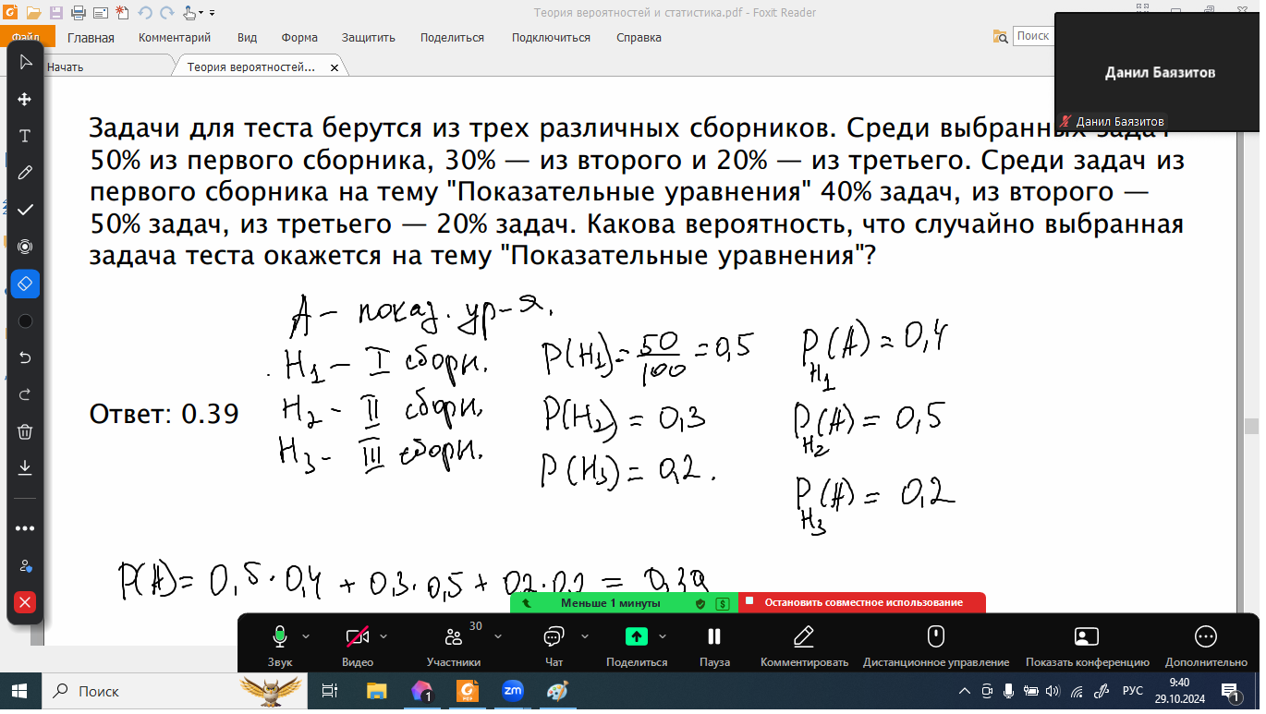The height and width of the screenshot is (714, 1266).
Task: Click Остановить совместное использование button
Action: (862, 602)
